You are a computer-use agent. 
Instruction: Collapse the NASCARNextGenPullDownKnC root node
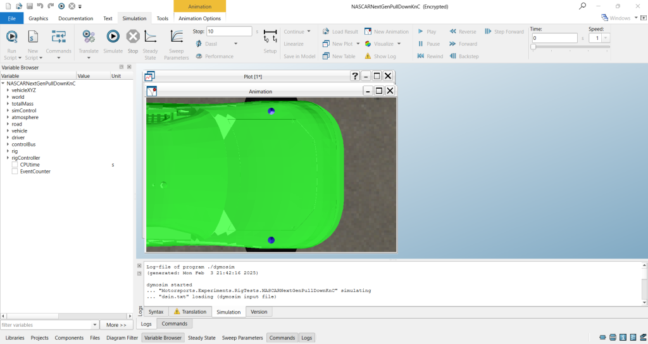pos(3,83)
